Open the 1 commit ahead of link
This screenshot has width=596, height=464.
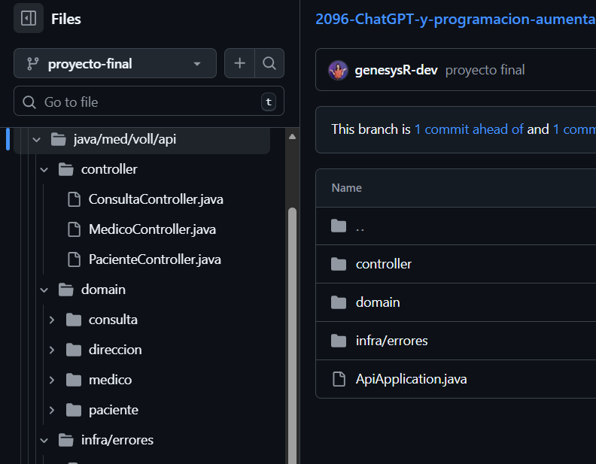[x=469, y=129]
